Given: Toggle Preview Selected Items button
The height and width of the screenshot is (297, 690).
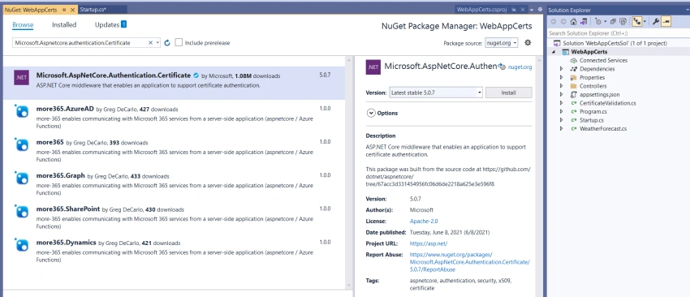Looking at the screenshot, I should [666, 21].
